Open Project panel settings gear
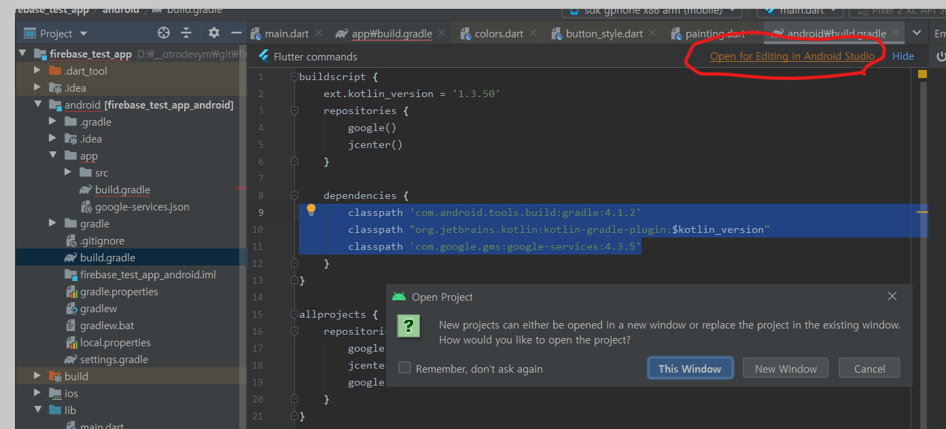The height and width of the screenshot is (429, 946). pyautogui.click(x=214, y=33)
